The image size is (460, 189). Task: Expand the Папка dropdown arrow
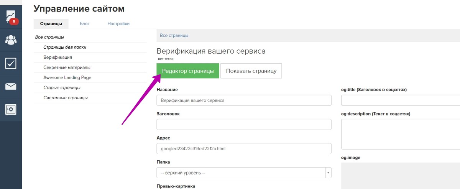point(328,173)
